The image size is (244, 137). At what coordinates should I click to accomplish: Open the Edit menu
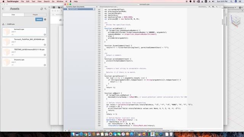click(x=28, y=2)
